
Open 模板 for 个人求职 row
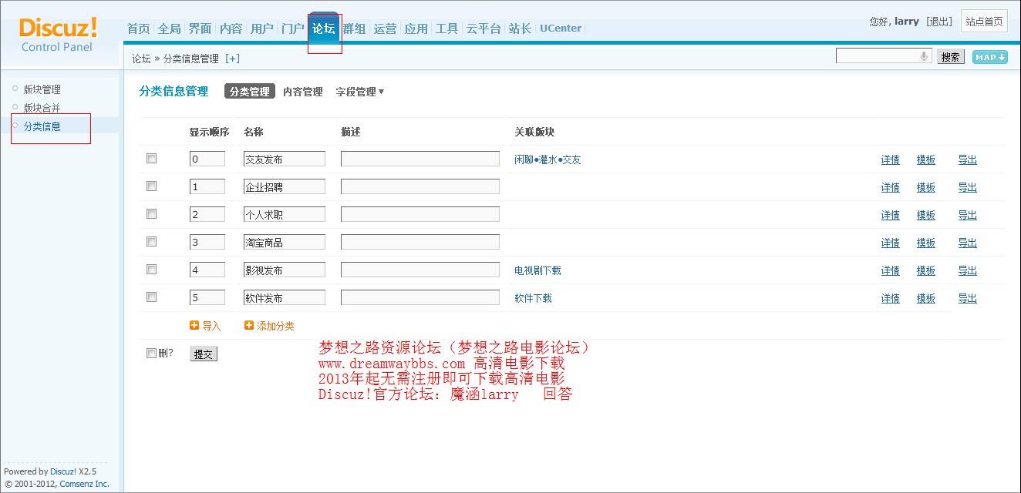(x=926, y=216)
